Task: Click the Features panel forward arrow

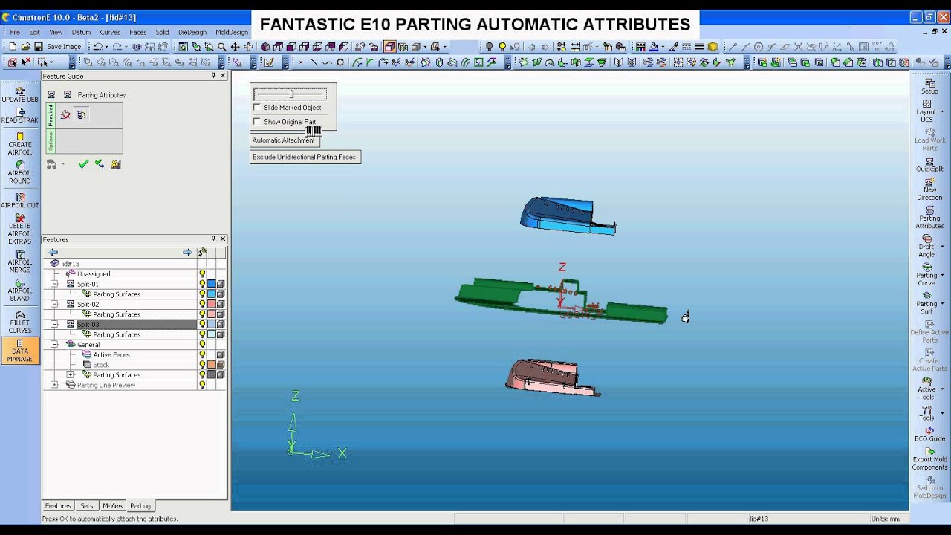Action: pyautogui.click(x=187, y=253)
